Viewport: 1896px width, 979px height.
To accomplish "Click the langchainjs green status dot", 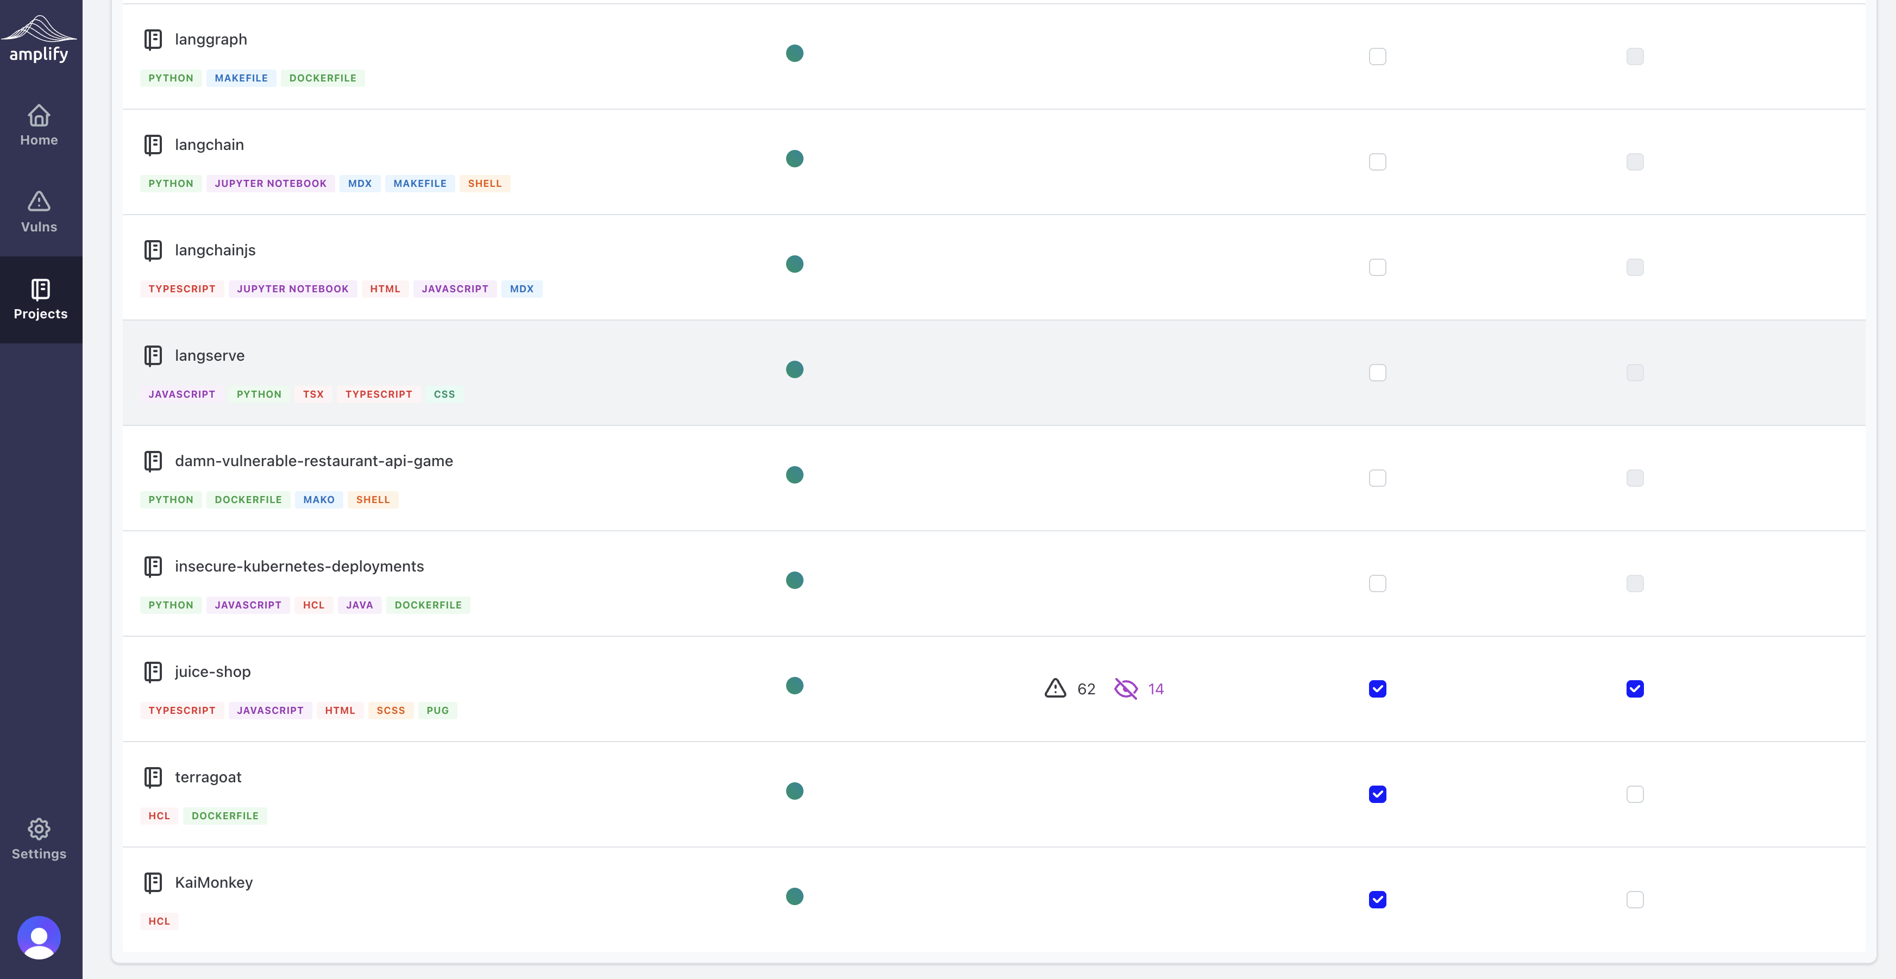I will click(x=794, y=264).
